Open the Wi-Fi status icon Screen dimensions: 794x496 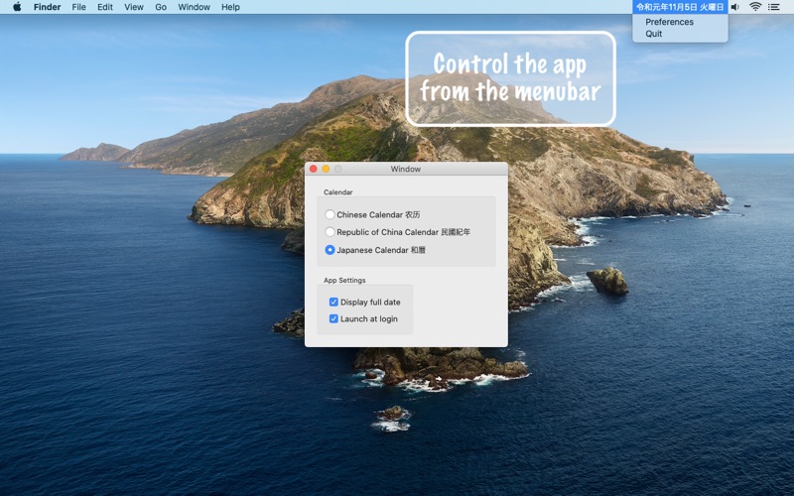click(755, 7)
